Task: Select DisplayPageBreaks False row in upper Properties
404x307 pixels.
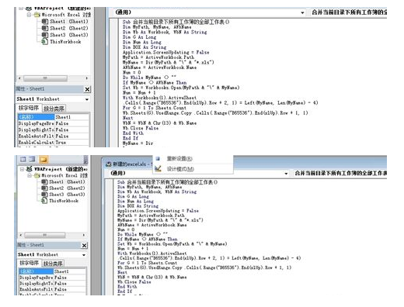Action: (x=54, y=123)
